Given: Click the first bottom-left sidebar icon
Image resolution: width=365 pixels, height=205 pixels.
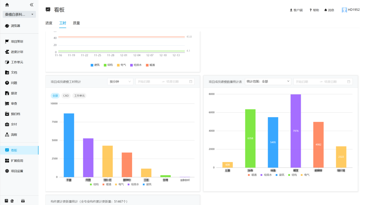Looking at the screenshot, I should [x=6, y=201].
